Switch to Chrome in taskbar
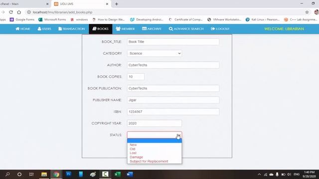319x179 pixels. pyautogui.click(x=56, y=174)
